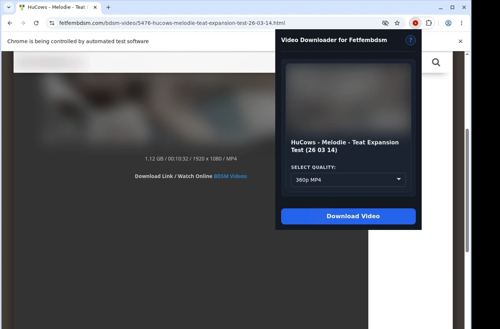Click the Download Link / Watch Online text

click(x=173, y=176)
